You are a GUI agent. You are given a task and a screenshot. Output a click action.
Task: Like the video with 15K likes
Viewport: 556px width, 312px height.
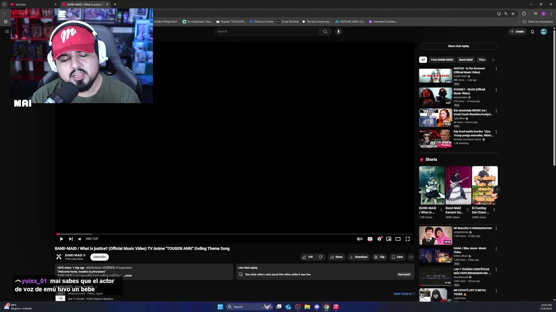pyautogui.click(x=308, y=257)
